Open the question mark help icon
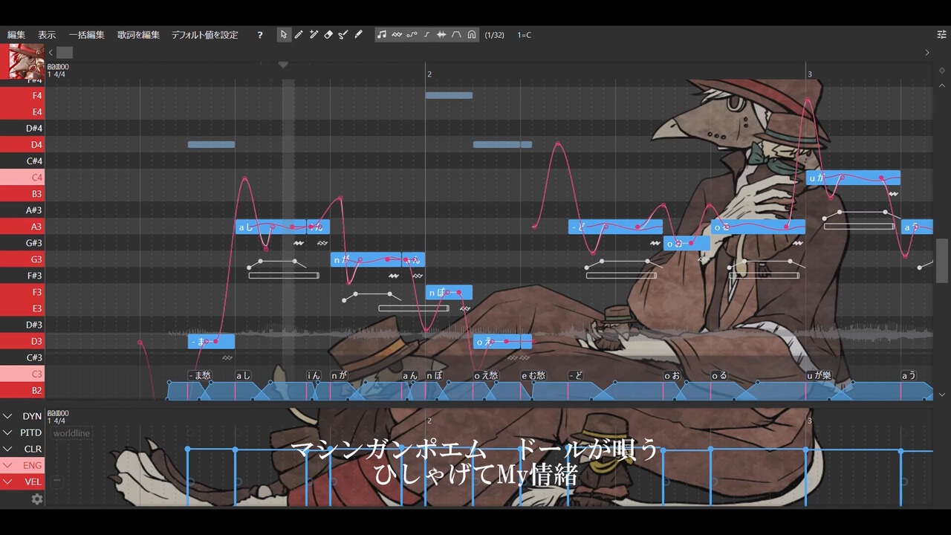Image resolution: width=951 pixels, height=535 pixels. [x=259, y=35]
